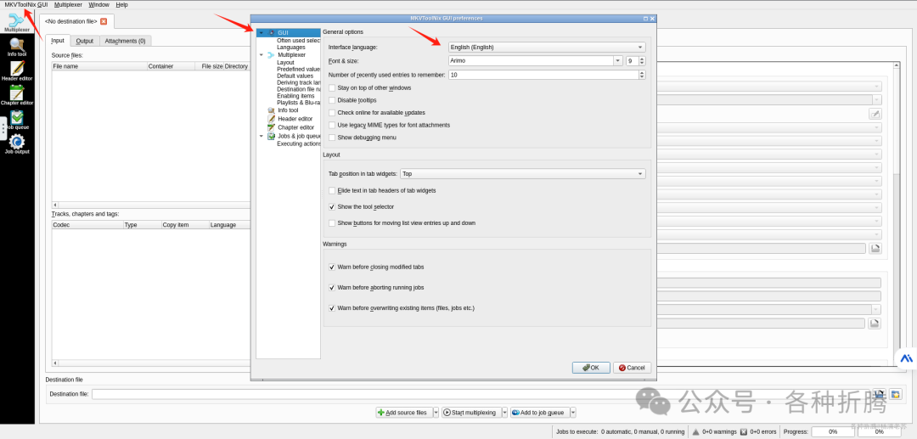
Task: Collapse the Jobs & job queue node arrow
Action: 261,136
